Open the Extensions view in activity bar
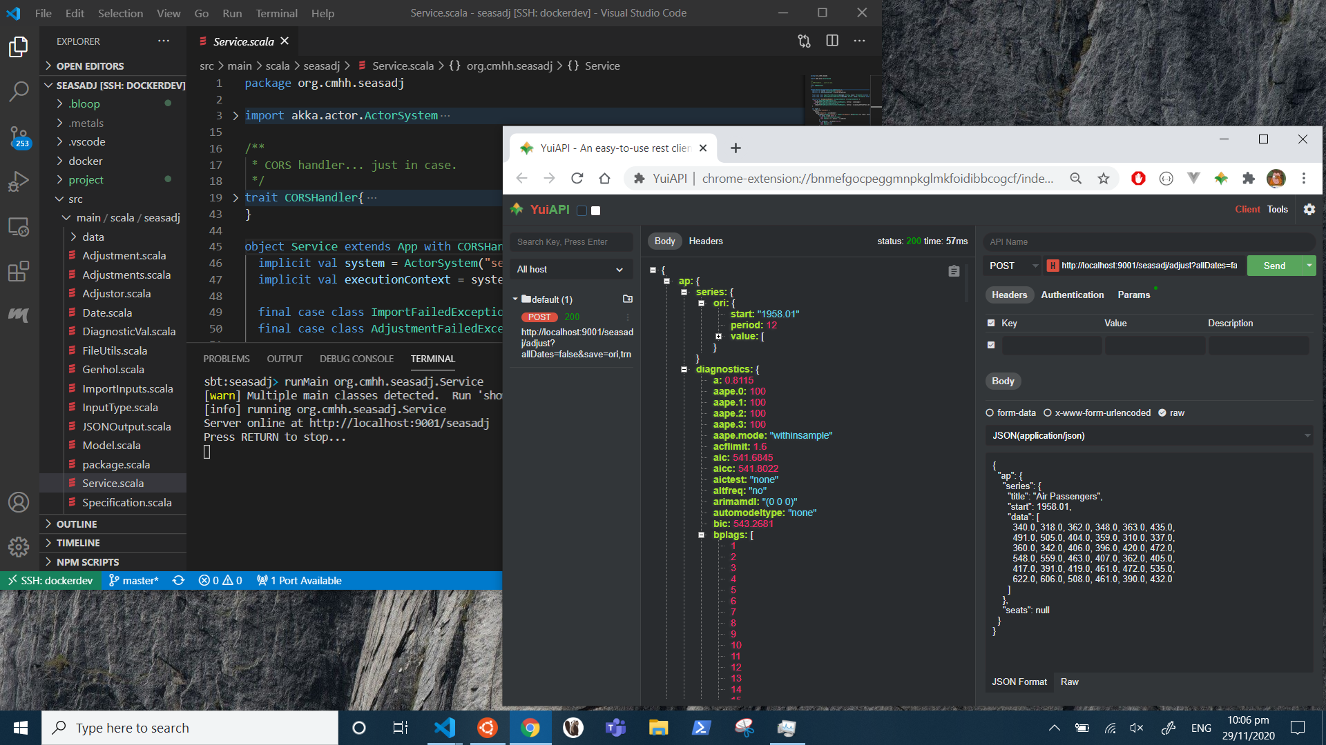Viewport: 1326px width, 745px height. pyautogui.click(x=19, y=271)
